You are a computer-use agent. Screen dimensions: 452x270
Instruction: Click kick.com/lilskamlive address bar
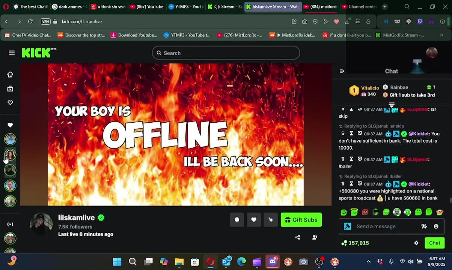click(x=82, y=22)
